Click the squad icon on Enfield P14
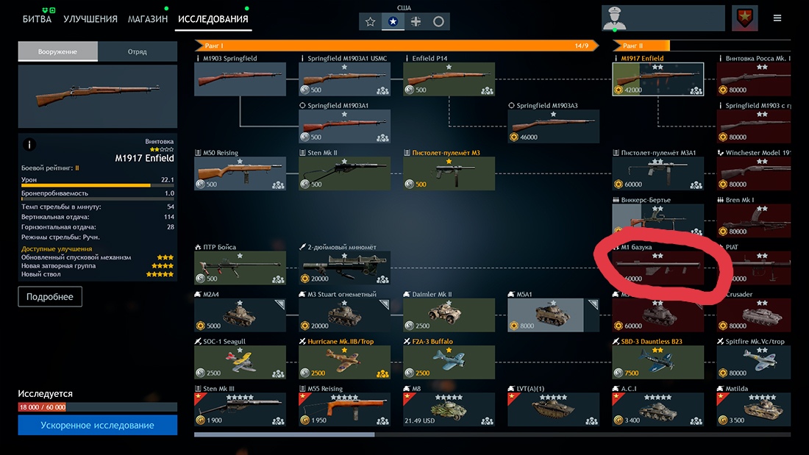Viewport: 809px width, 455px height. pos(487,91)
